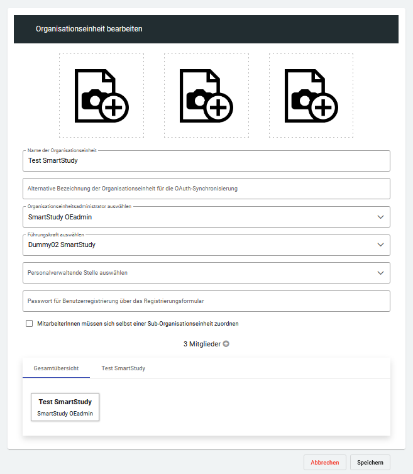Select the Test SmartStudy organization card
Image resolution: width=413 pixels, height=474 pixels.
pos(65,407)
